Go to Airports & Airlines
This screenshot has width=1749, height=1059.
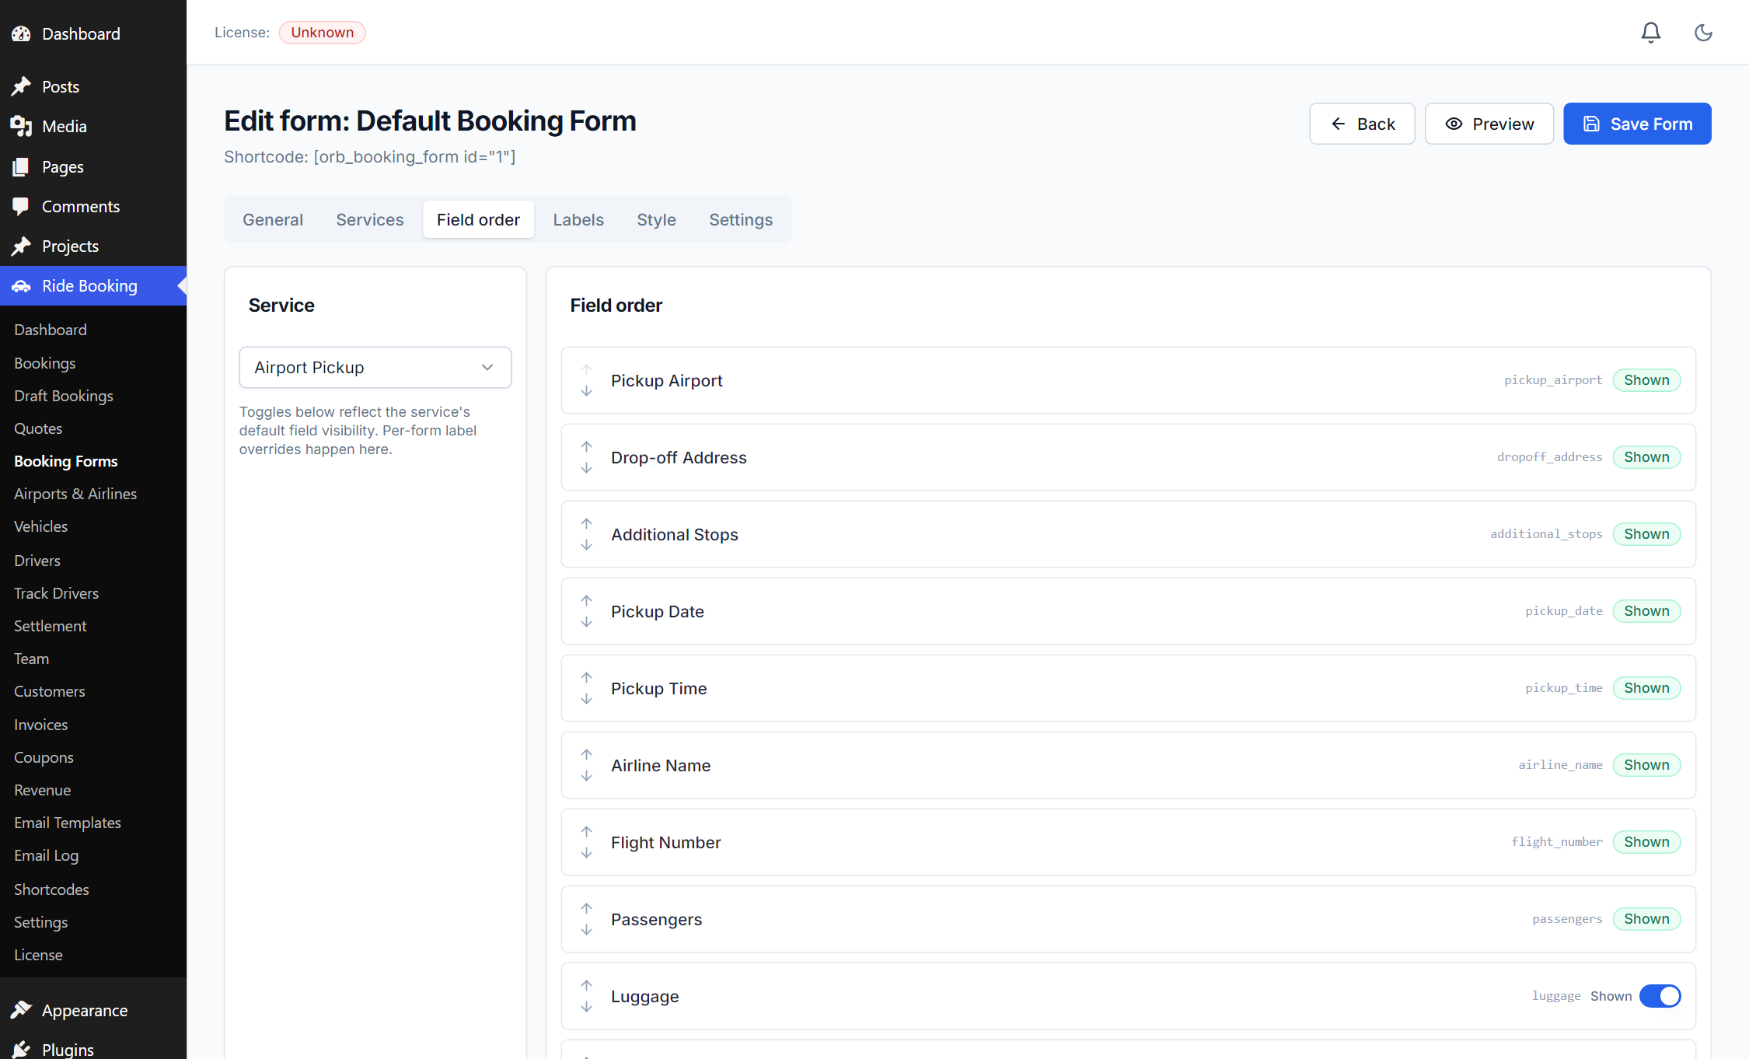pos(75,494)
